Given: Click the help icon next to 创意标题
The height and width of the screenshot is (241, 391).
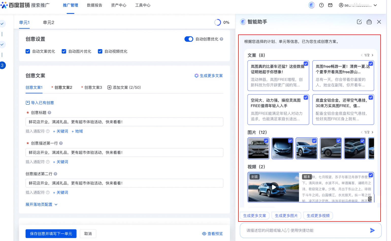Looking at the screenshot, I should (x=50, y=113).
